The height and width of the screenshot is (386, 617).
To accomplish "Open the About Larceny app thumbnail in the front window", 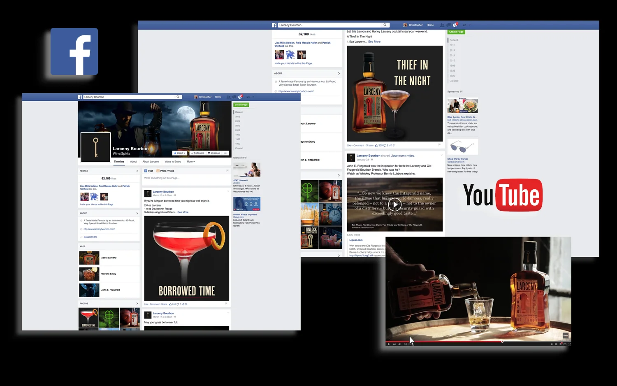I will coord(89,258).
